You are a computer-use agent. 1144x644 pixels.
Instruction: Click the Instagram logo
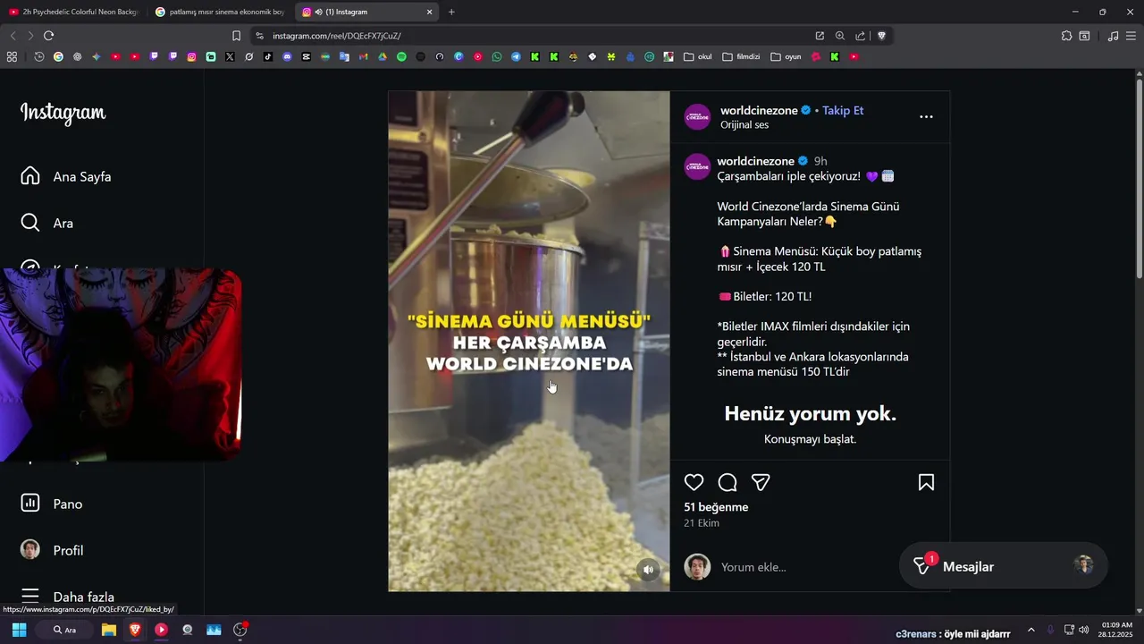(63, 113)
